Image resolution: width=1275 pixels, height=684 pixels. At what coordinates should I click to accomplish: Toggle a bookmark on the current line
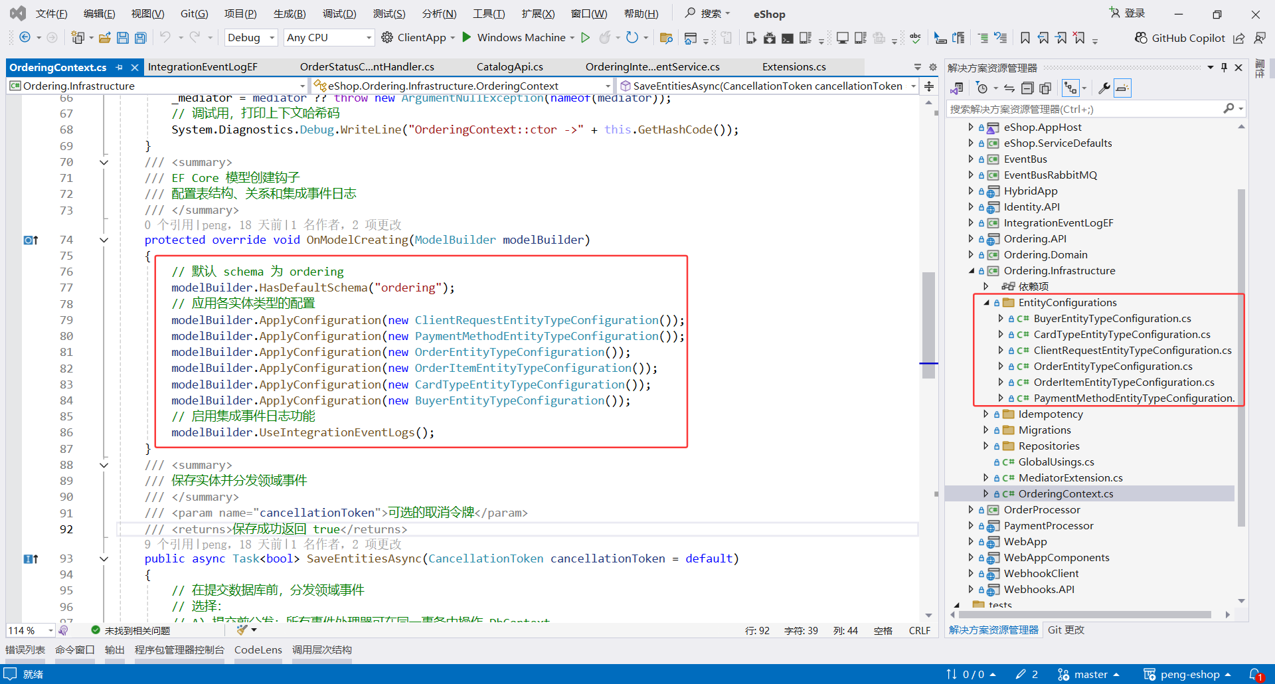click(1025, 38)
